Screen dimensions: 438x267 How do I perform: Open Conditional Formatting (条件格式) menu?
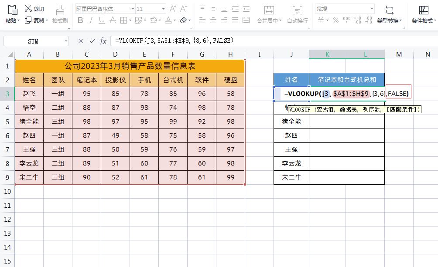(424, 14)
